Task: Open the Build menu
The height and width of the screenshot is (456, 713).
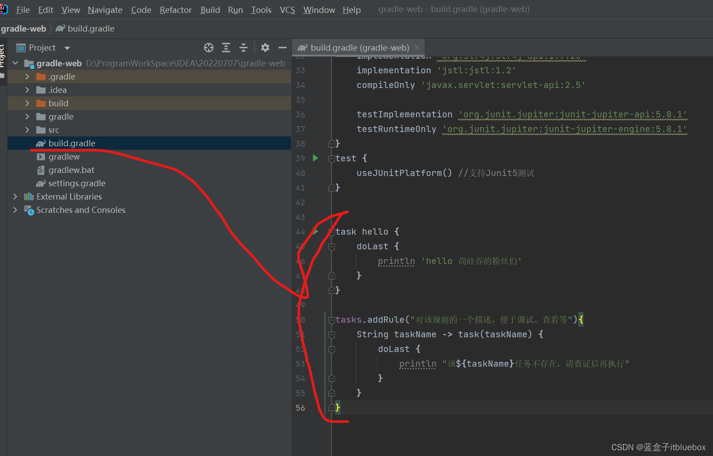Action: (x=210, y=10)
